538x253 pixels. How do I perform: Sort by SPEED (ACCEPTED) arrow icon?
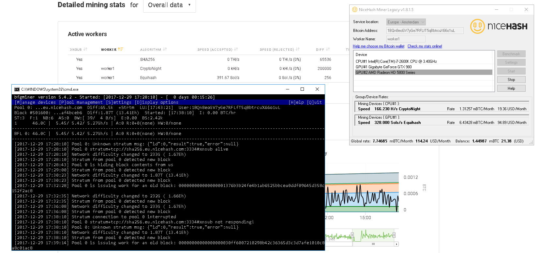point(236,49)
